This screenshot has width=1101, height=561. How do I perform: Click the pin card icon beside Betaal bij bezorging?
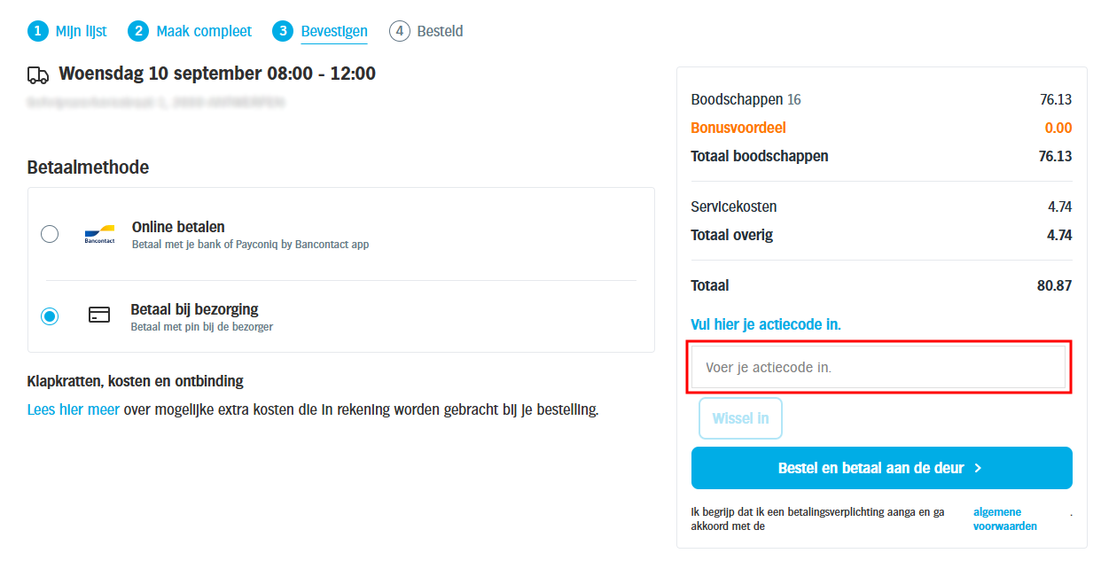click(x=99, y=315)
